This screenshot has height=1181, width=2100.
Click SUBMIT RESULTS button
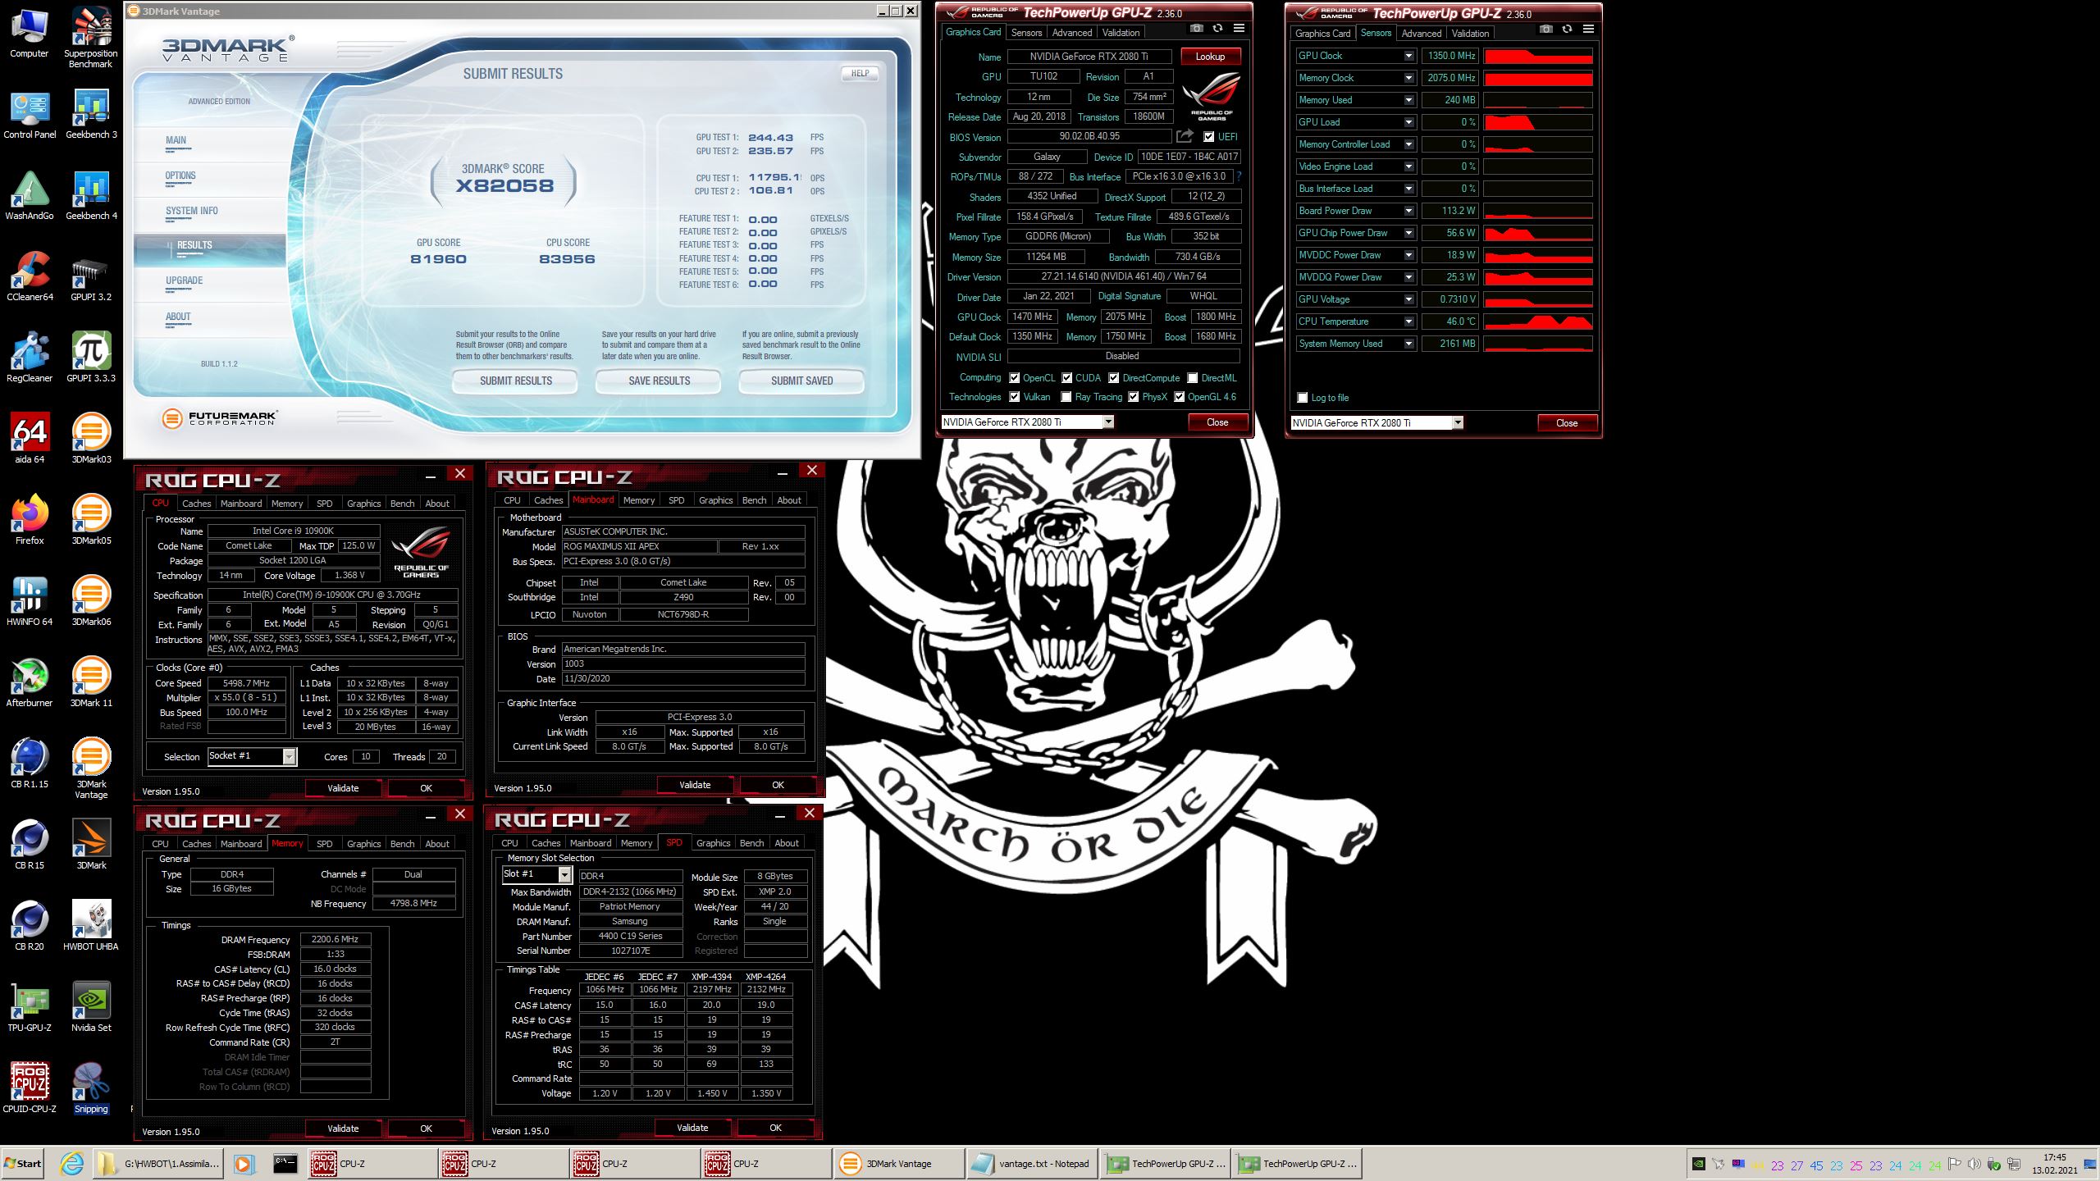point(515,381)
